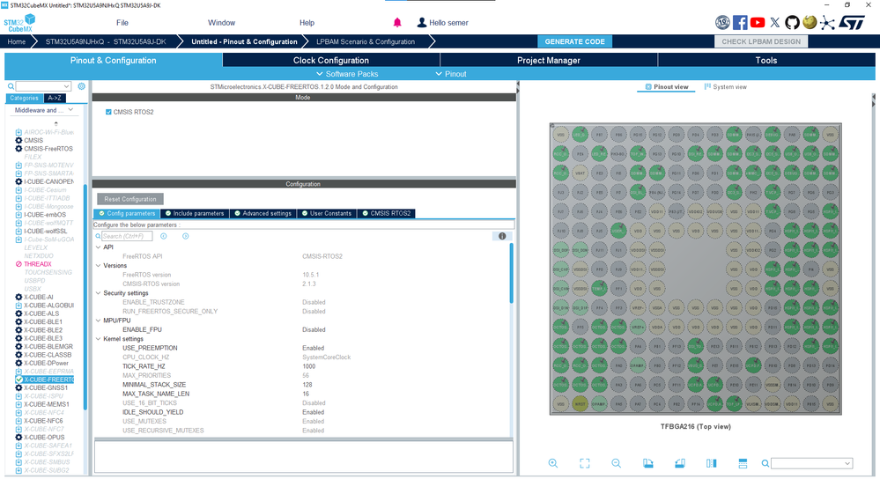The width and height of the screenshot is (880, 479).
Task: Collapse the Kernel settings group
Action: coord(98,339)
